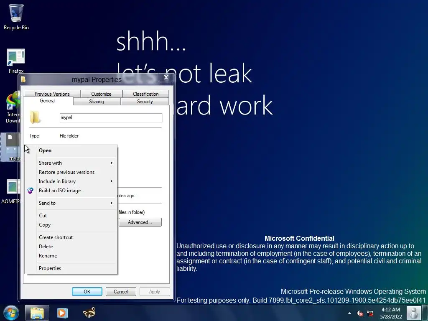The image size is (428, 321).
Task: Select the mypal folder desktop icon
Action: click(10, 147)
